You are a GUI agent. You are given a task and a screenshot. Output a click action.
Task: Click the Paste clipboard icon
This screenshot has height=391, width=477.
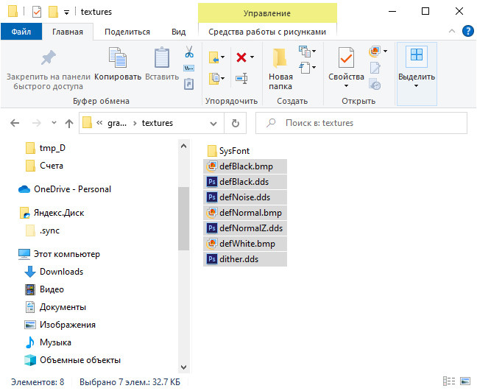pos(162,57)
